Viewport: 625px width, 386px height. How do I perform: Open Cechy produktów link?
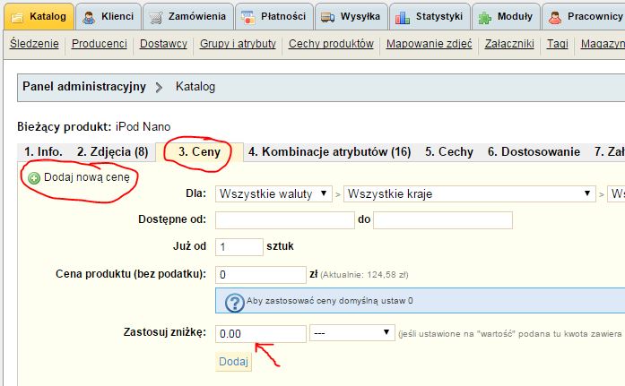click(x=331, y=44)
